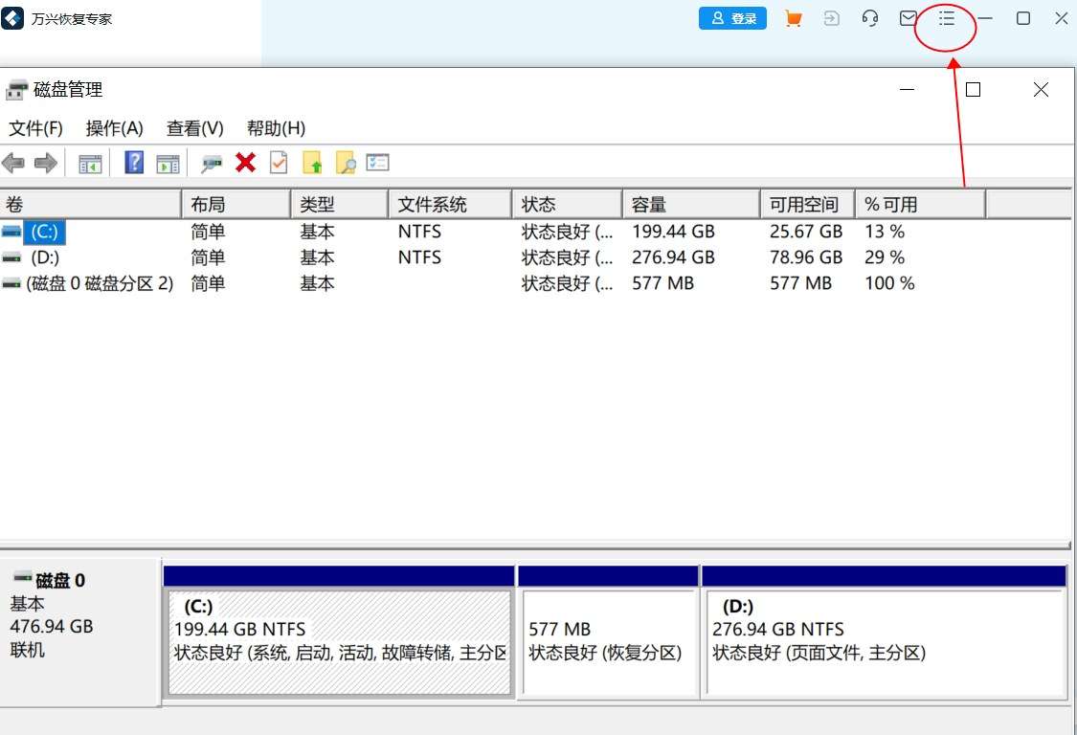Image resolution: width=1077 pixels, height=735 pixels.
Task: Toggle the show/hide action pane icon
Action: [x=168, y=164]
